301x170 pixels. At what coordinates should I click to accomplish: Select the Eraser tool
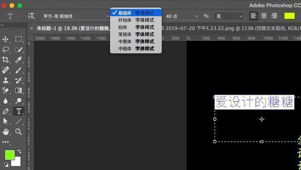[5, 90]
